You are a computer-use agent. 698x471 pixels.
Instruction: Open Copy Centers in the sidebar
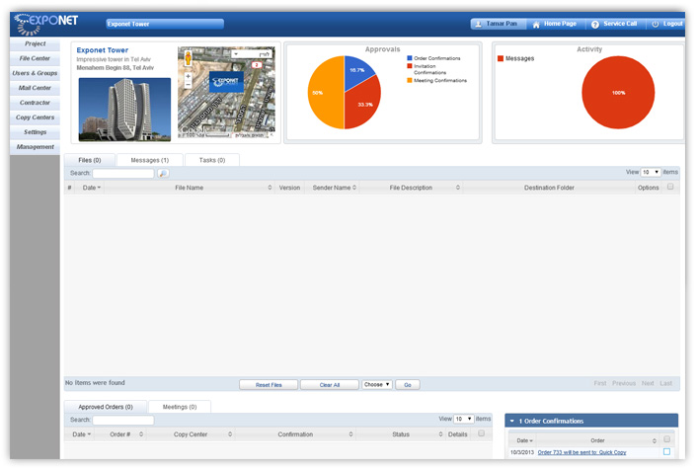click(35, 118)
